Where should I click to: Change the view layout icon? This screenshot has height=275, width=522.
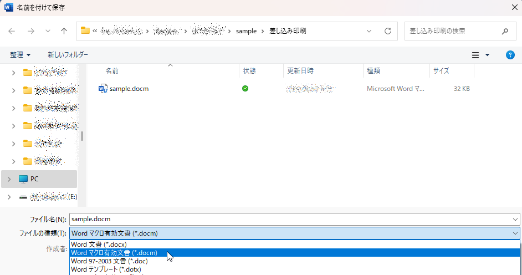click(x=475, y=55)
